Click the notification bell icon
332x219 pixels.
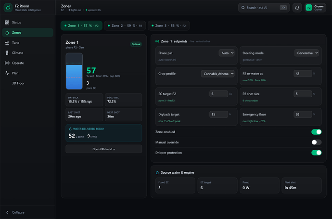pyautogui.click(x=297, y=8)
